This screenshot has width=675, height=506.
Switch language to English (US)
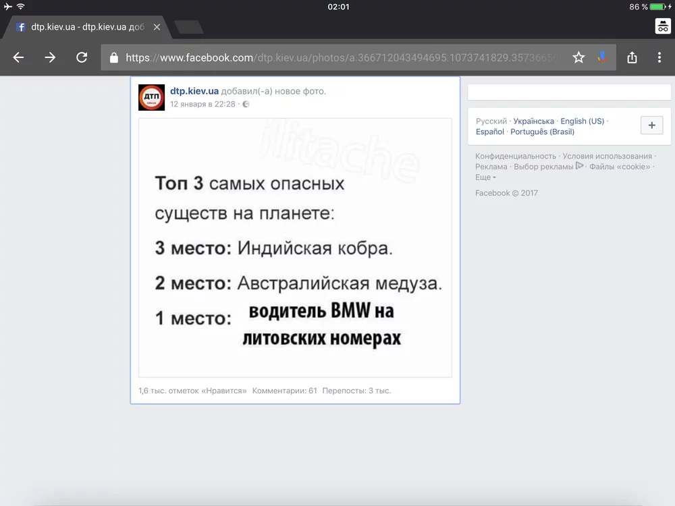point(582,121)
